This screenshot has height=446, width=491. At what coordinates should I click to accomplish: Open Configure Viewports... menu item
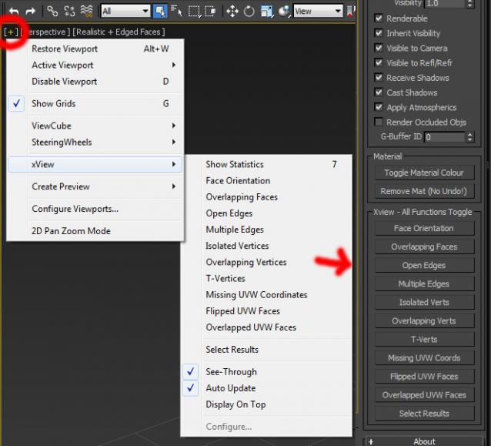tap(95, 209)
